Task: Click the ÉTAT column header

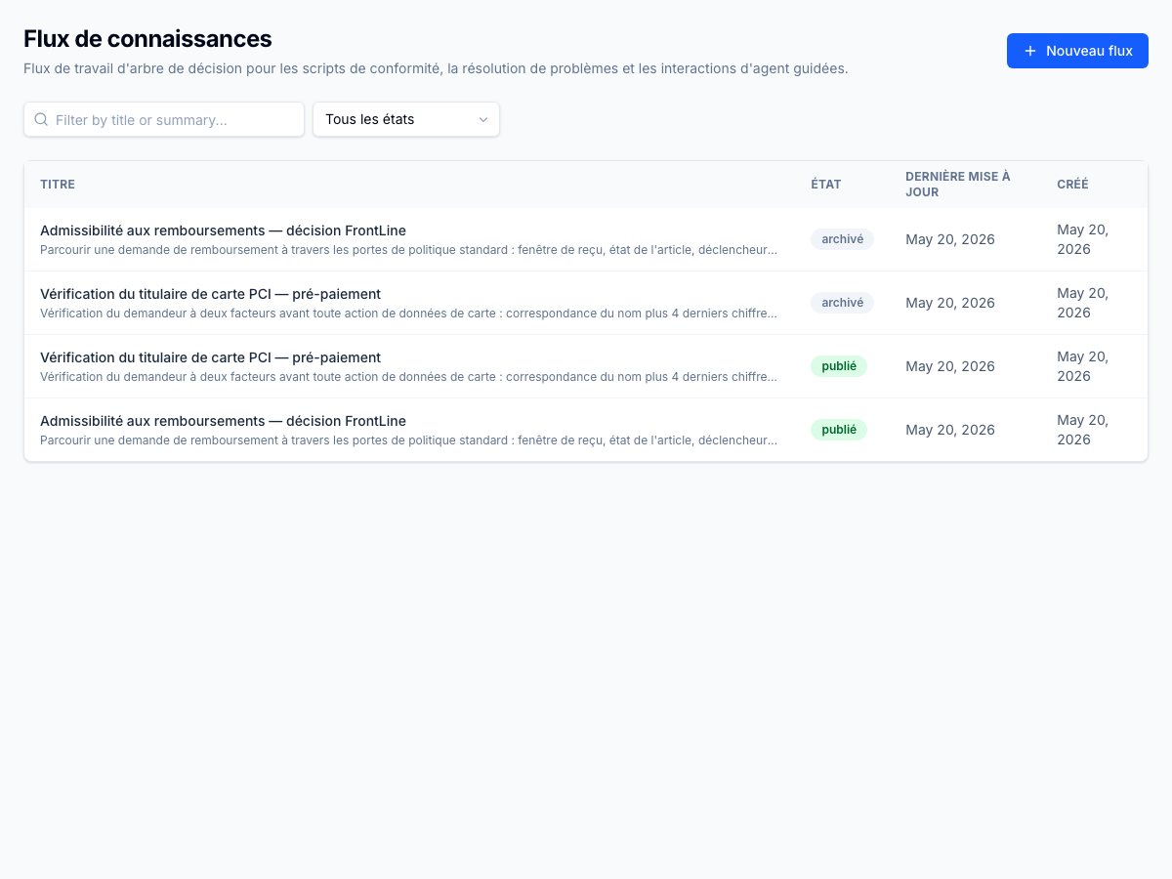Action: click(x=825, y=185)
